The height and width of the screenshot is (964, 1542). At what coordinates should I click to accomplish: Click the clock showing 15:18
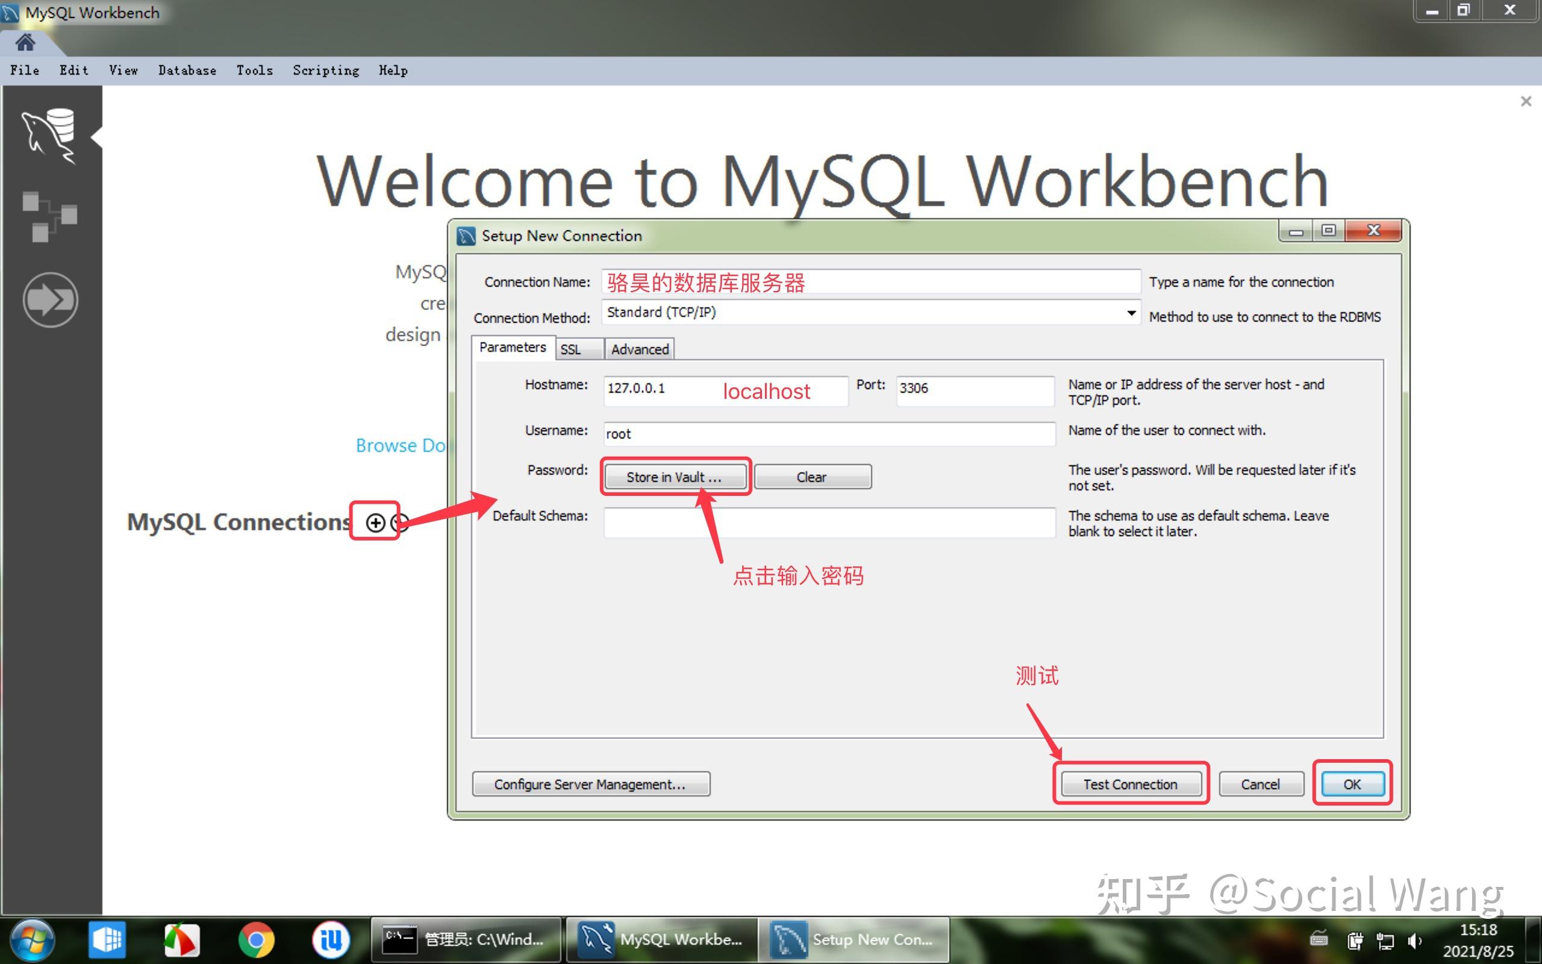coord(1478,930)
